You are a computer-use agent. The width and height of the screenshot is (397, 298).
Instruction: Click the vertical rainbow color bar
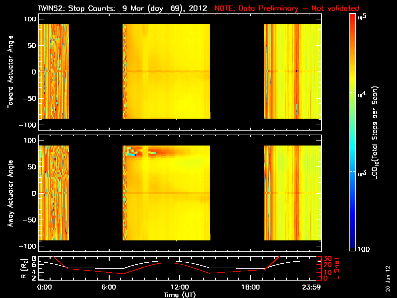(353, 132)
